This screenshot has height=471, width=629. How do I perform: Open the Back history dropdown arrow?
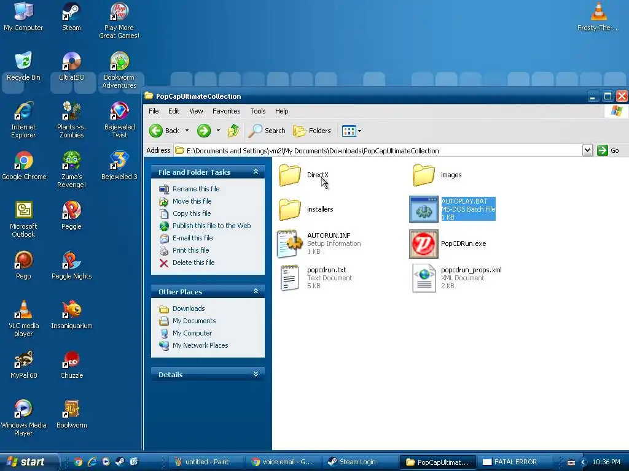[187, 131]
